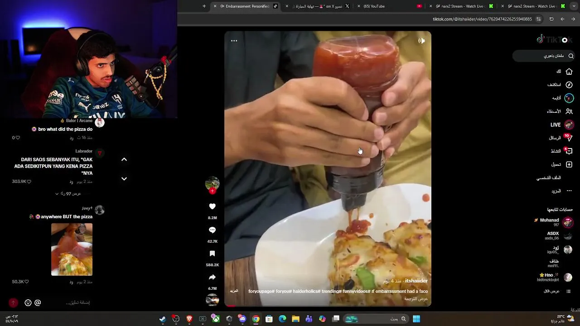Open Steam from the taskbar

tap(163, 319)
